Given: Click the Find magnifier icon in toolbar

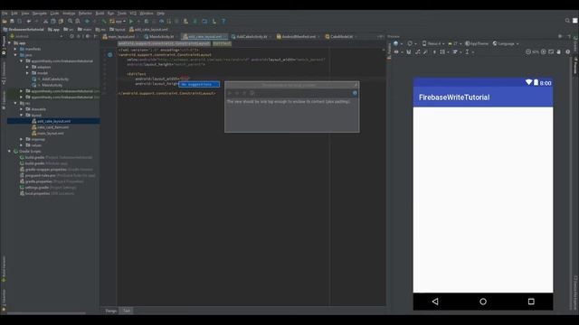Looking at the screenshot, I should coord(71,22).
